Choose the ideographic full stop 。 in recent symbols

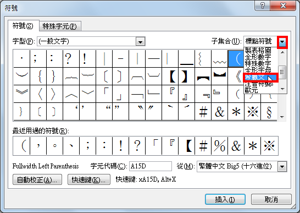tap(54, 146)
